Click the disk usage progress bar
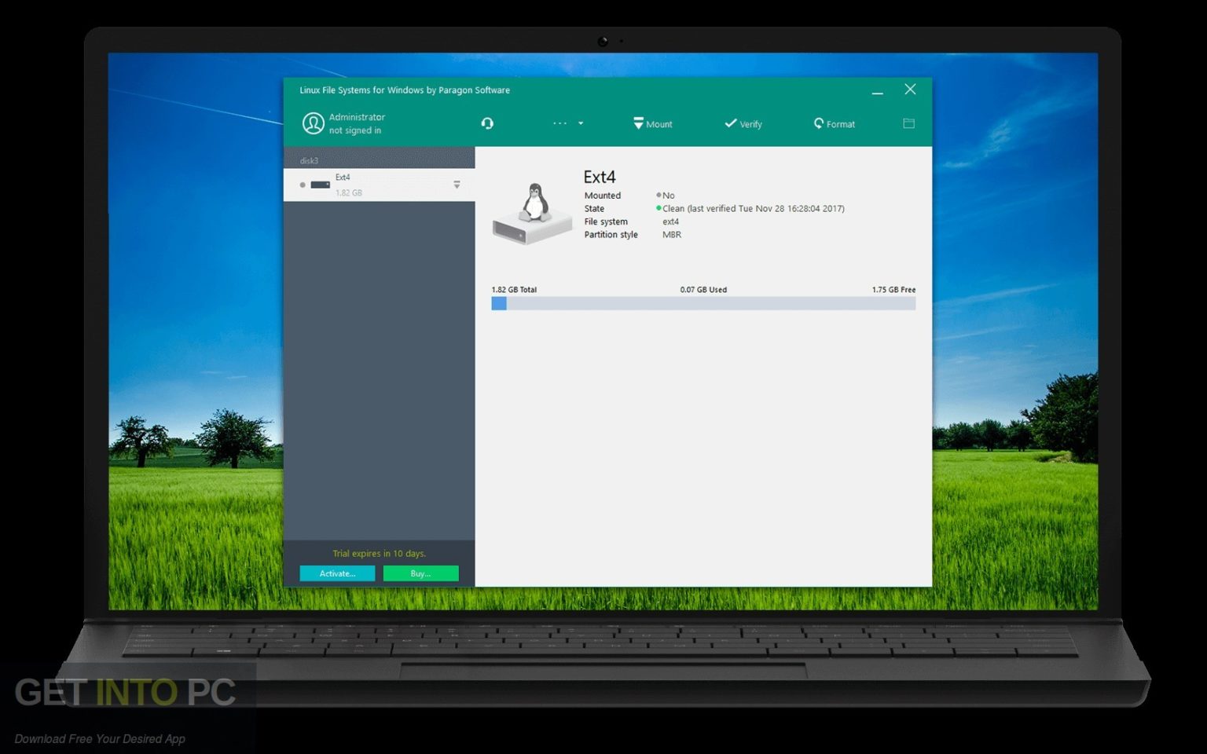Viewport: 1207px width, 754px height. [x=703, y=303]
